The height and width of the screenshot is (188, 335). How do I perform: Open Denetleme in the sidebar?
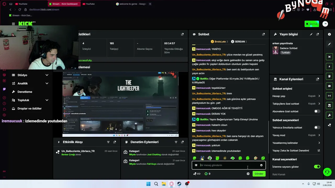(25, 92)
